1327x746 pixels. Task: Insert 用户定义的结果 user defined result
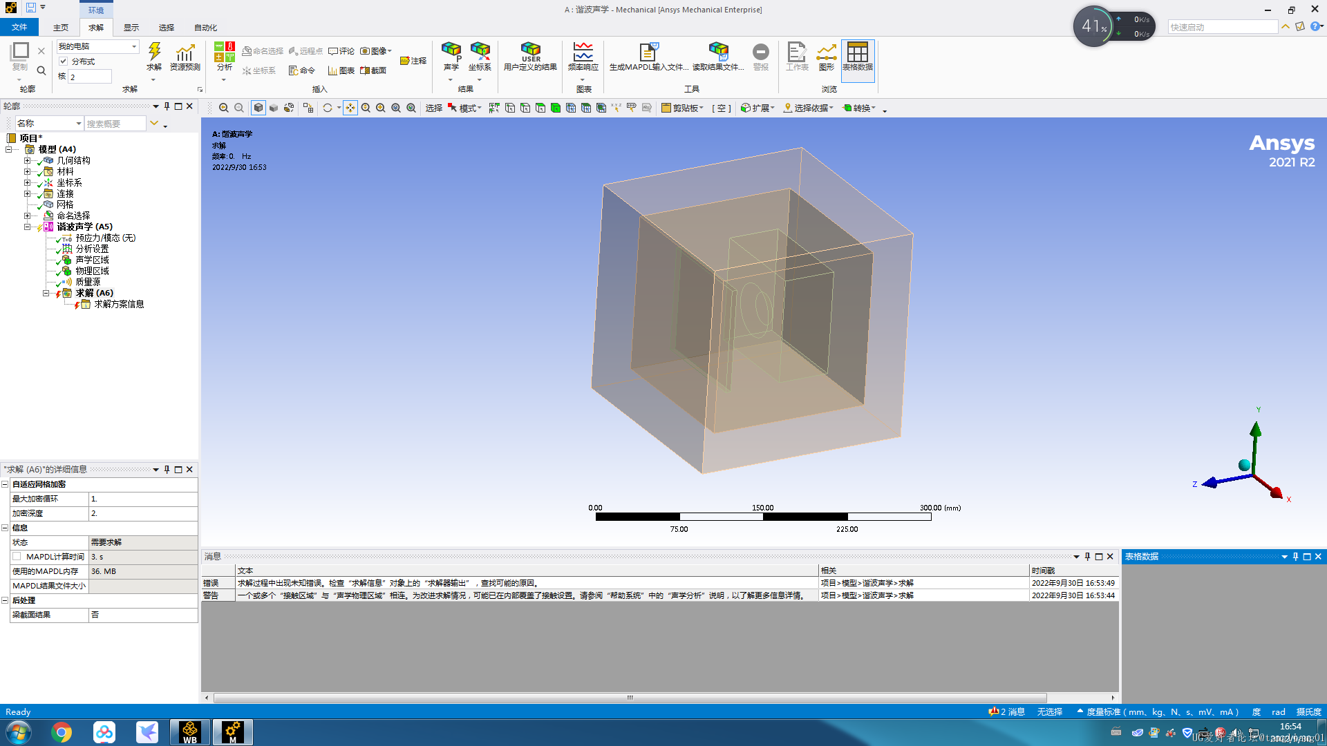(530, 57)
